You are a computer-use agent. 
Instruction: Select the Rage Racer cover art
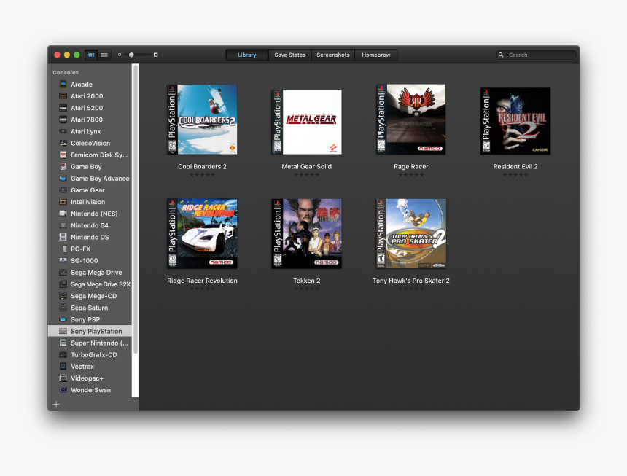coord(411,120)
